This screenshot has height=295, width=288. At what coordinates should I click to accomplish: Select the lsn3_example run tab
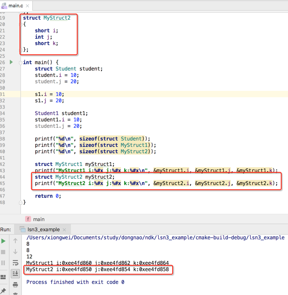[x=43, y=230]
